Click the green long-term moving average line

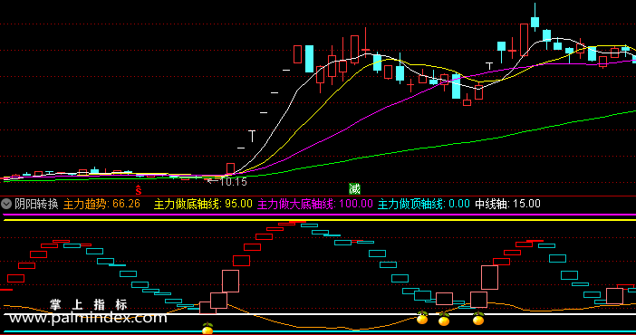[406, 151]
